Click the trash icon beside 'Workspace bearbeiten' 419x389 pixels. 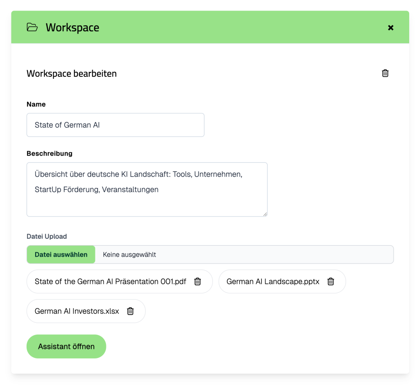(385, 73)
